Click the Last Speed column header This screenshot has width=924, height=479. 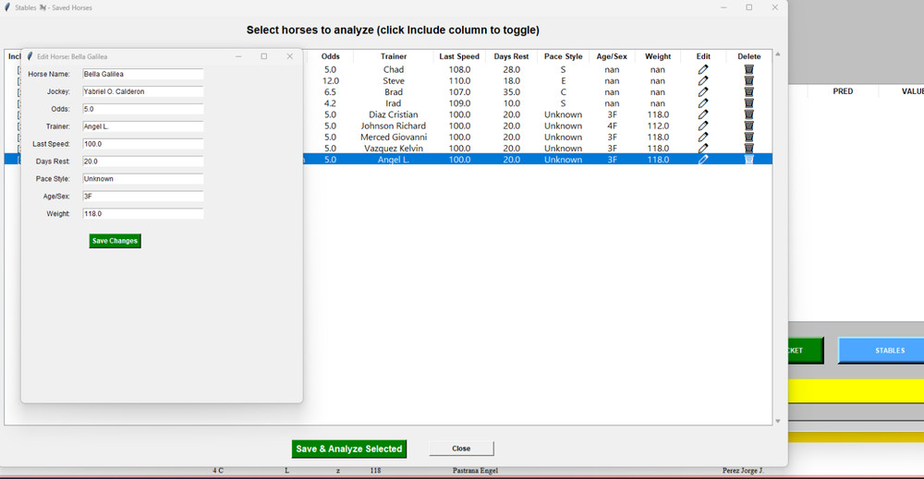[x=459, y=56]
